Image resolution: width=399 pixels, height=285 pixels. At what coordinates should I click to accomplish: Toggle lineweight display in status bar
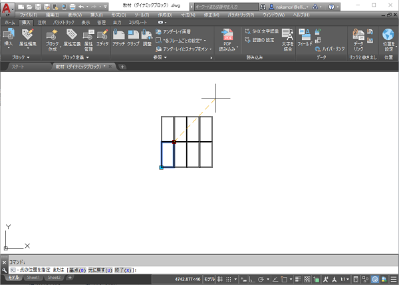click(298, 280)
